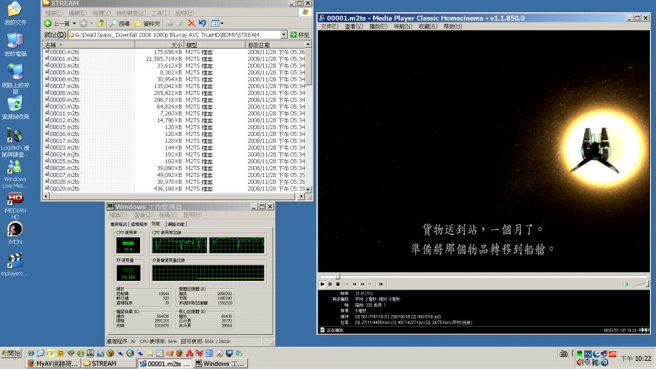The height and width of the screenshot is (369, 656).
Task: Click the red X delete icon
Action: point(191,23)
